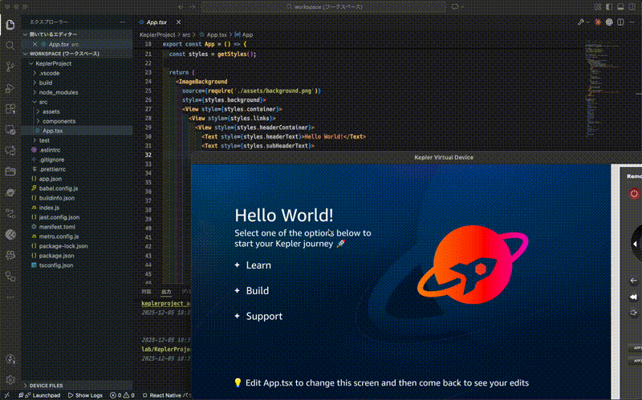Close the App.tsx editor tab
Image resolution: width=642 pixels, height=400 pixels.
pyautogui.click(x=178, y=22)
